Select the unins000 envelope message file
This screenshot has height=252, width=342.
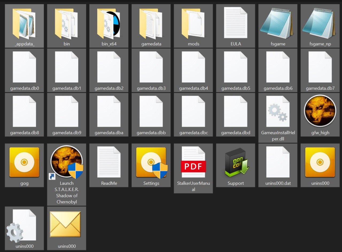coord(67,228)
